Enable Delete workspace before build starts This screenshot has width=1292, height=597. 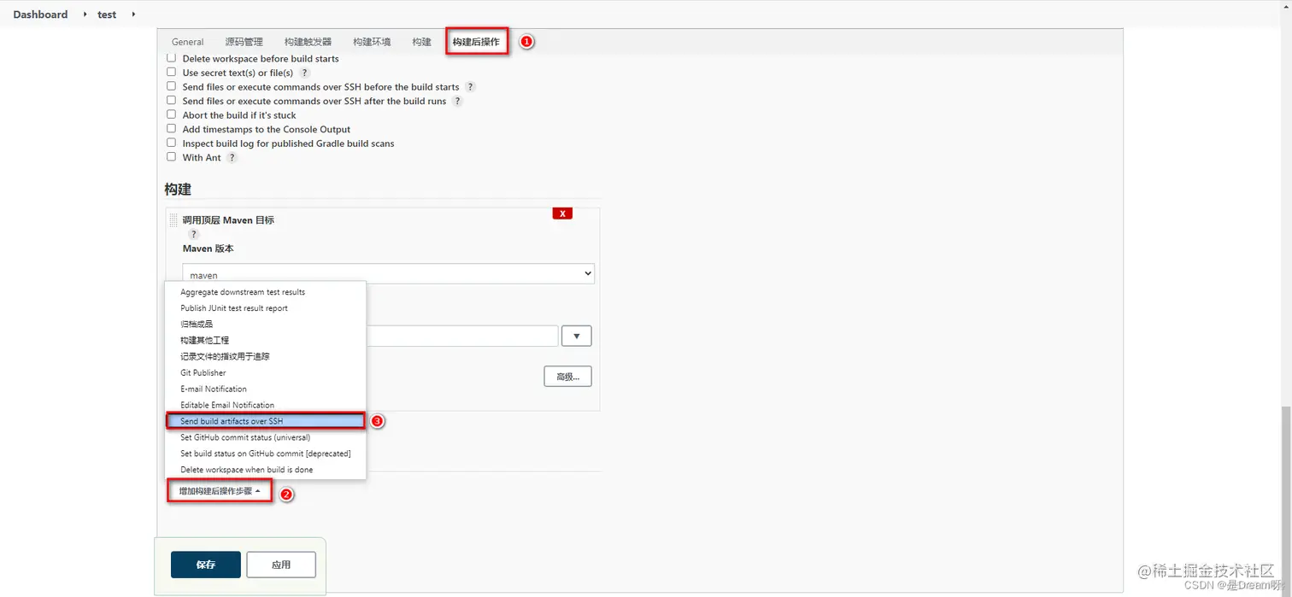pyautogui.click(x=172, y=58)
